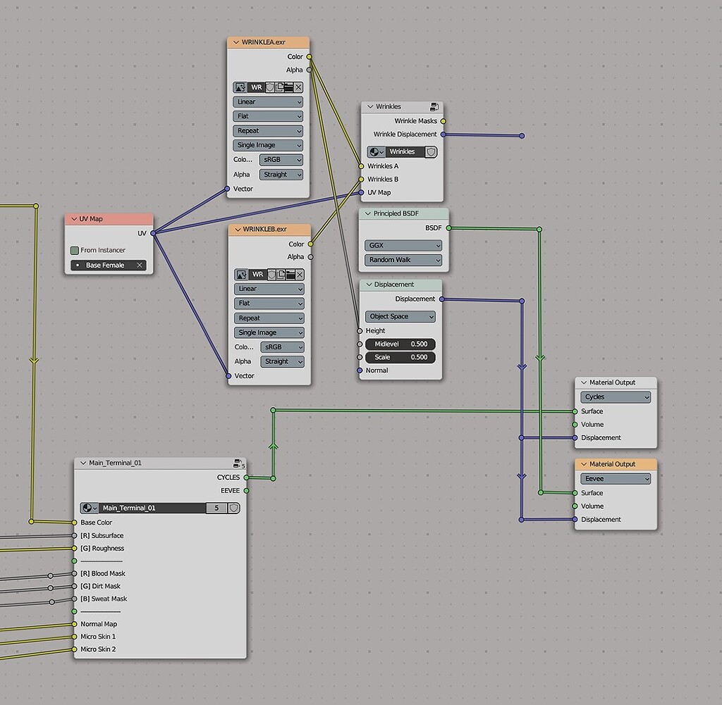
Task: Open Linear interpolation dropdown in WRINKLEA.exr
Action: [267, 102]
